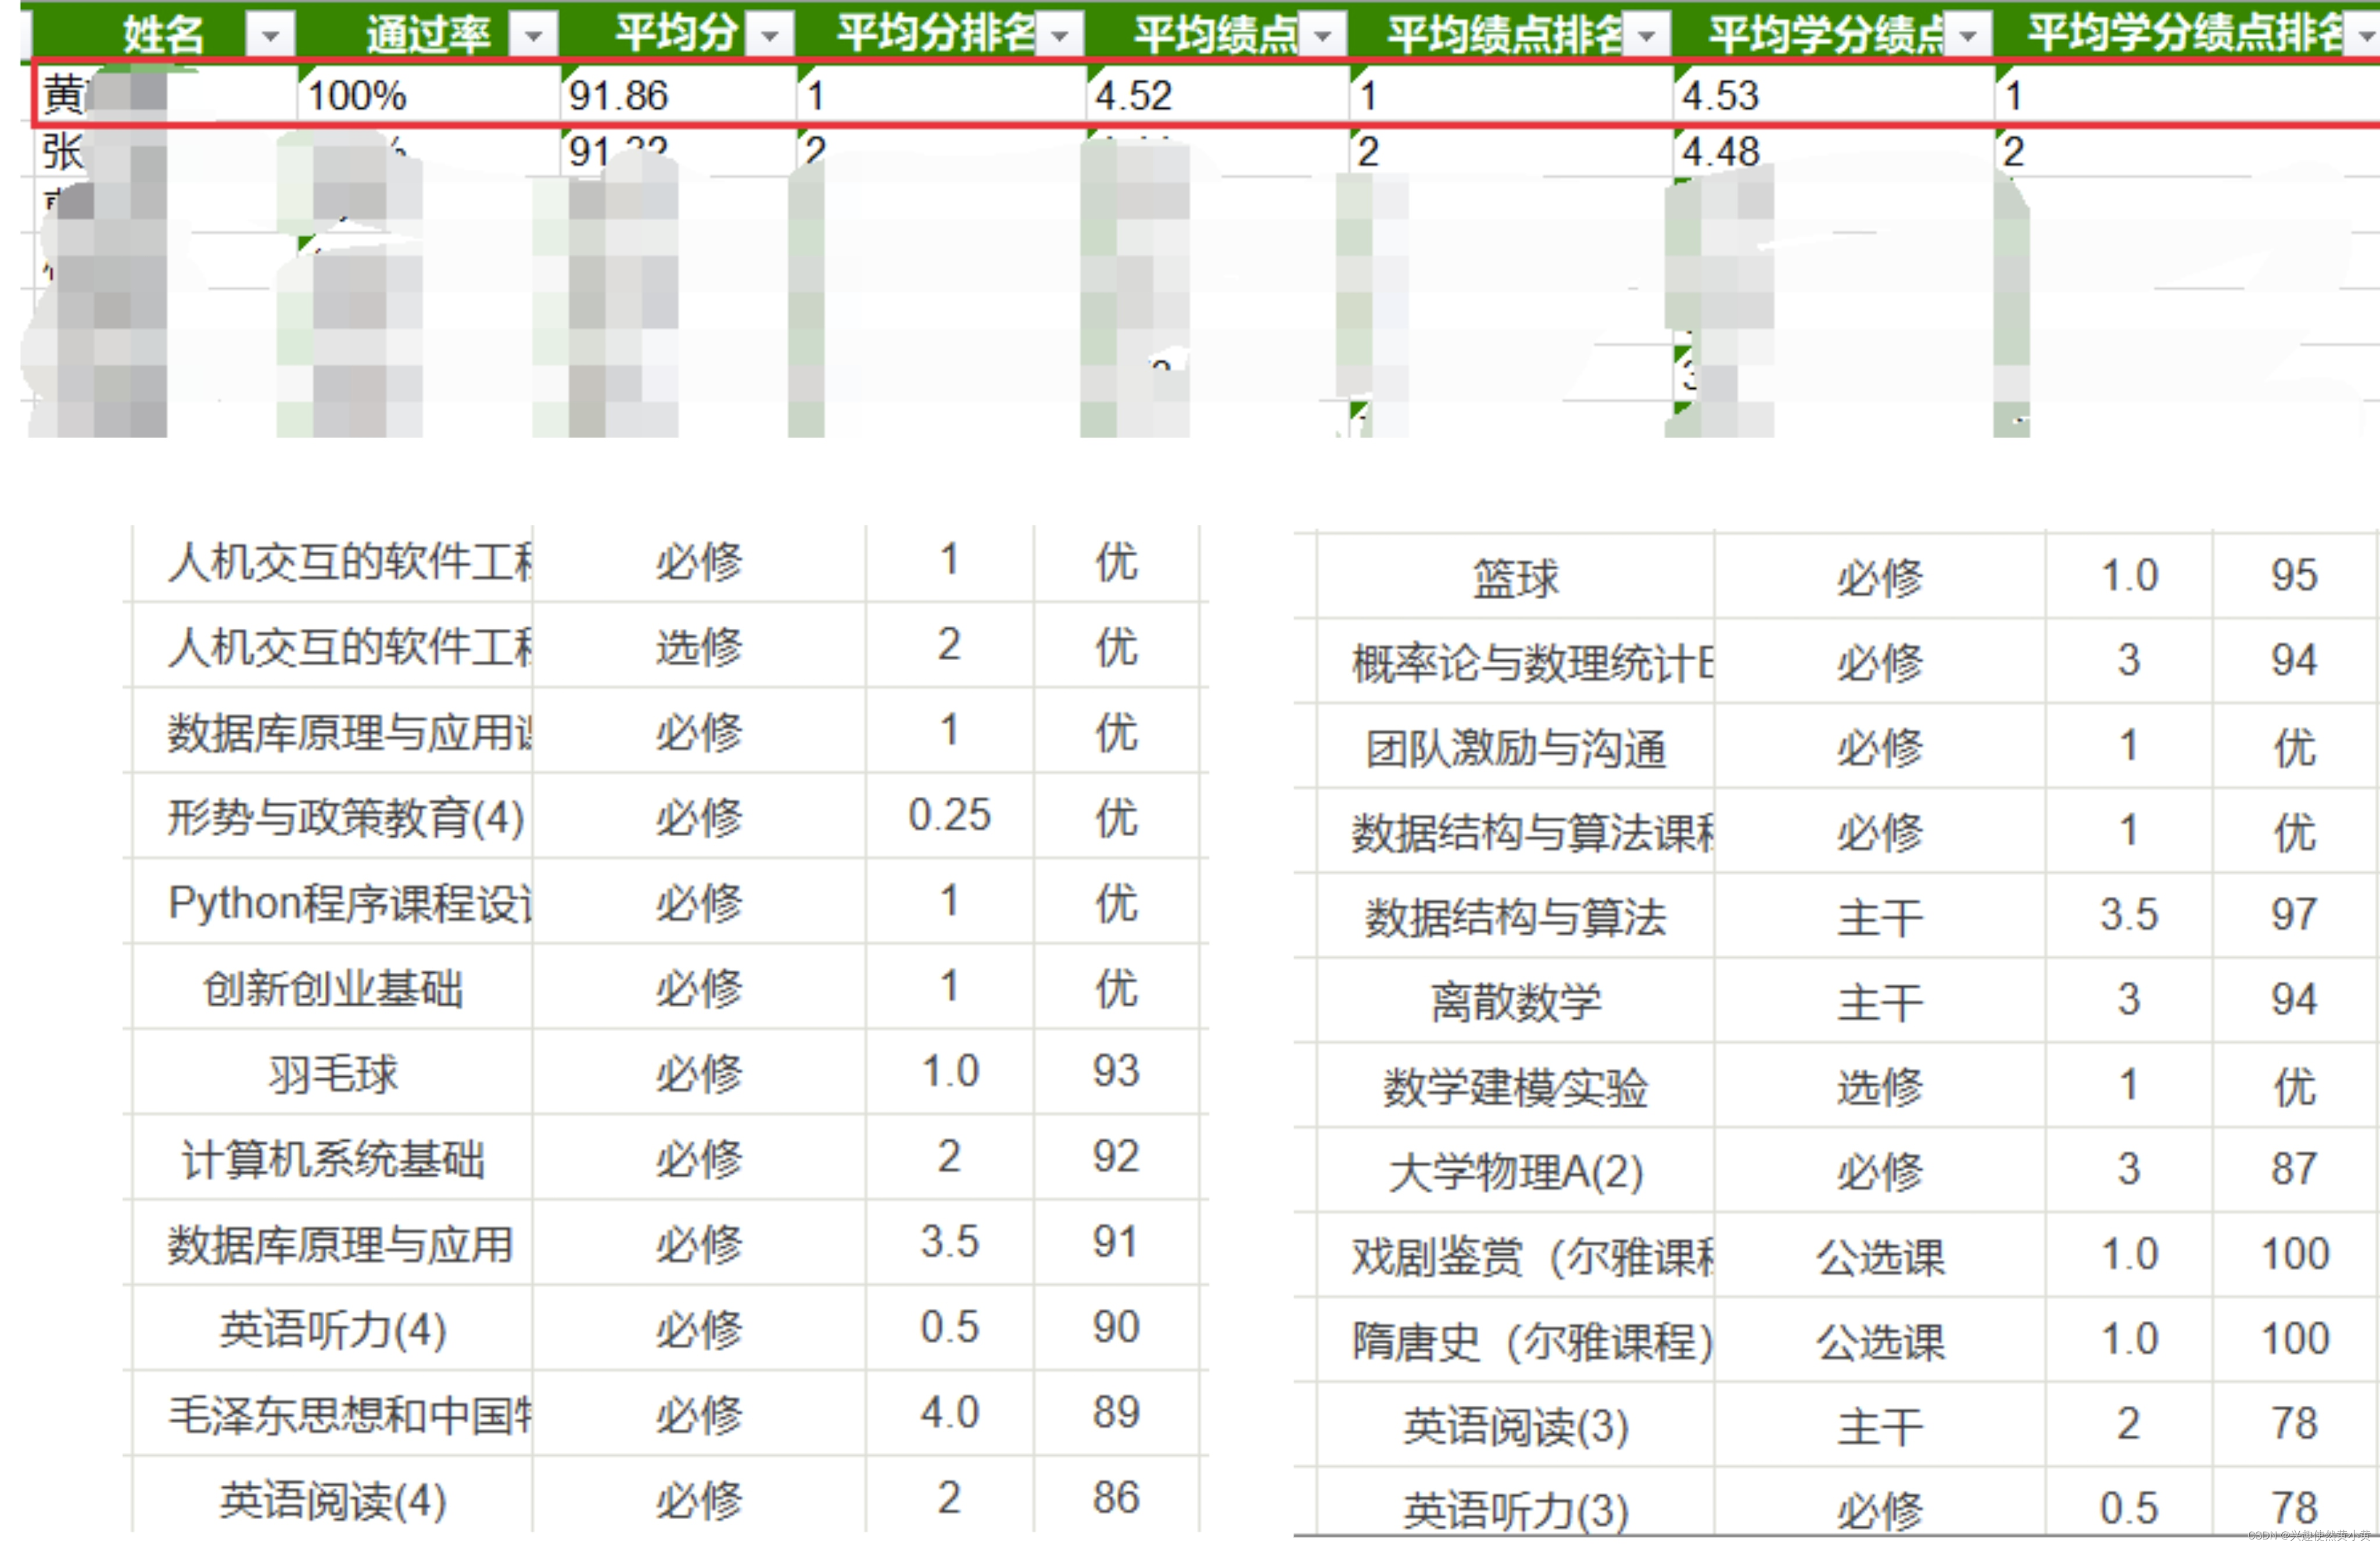Click the 选修 type for 数学建模/实验
The image size is (2380, 1547).
point(1879,1086)
